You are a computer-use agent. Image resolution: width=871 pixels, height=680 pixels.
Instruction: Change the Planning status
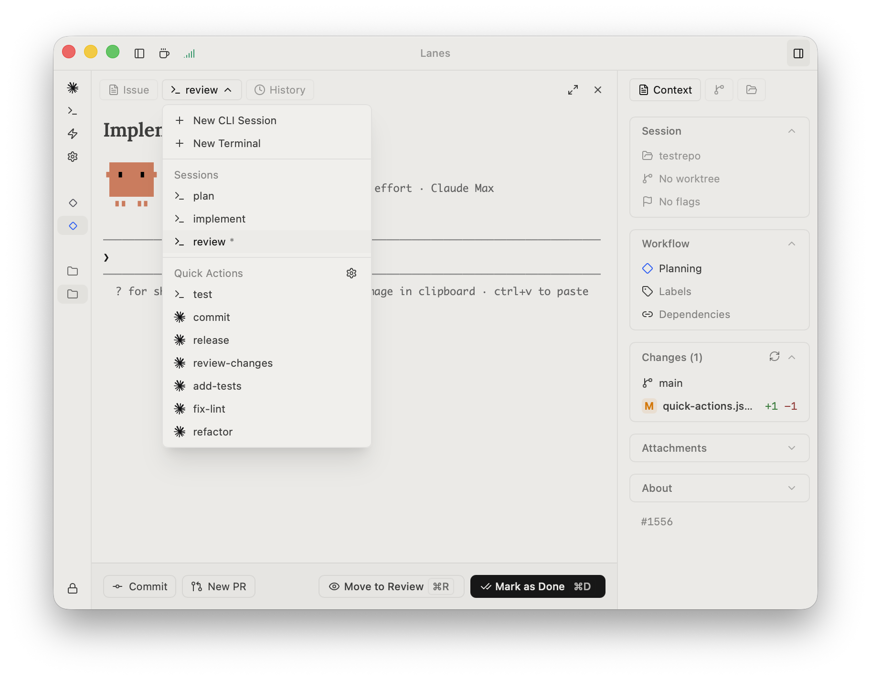click(719, 268)
